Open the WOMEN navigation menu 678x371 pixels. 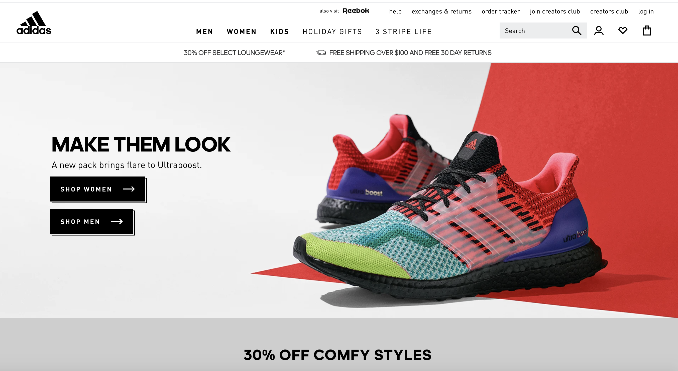[x=241, y=31]
